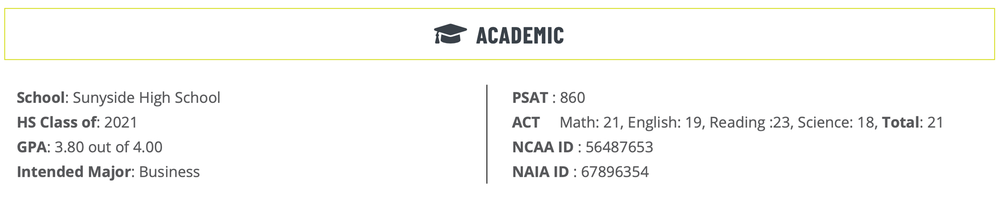Select the HS Class of label
1000x208 pixels.
click(x=57, y=122)
